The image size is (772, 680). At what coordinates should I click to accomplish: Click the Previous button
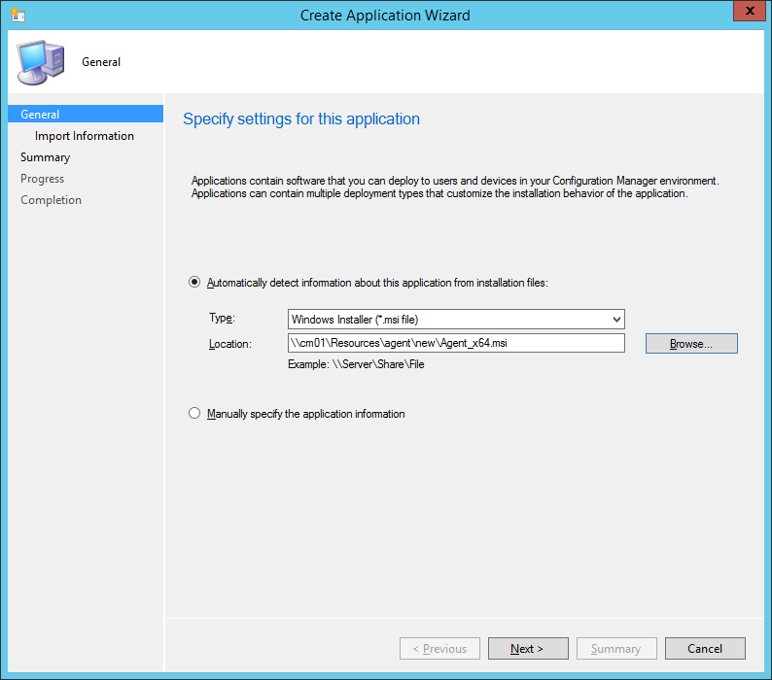pos(439,649)
